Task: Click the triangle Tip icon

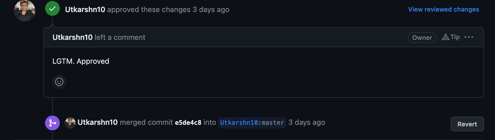Action: pos(445,37)
